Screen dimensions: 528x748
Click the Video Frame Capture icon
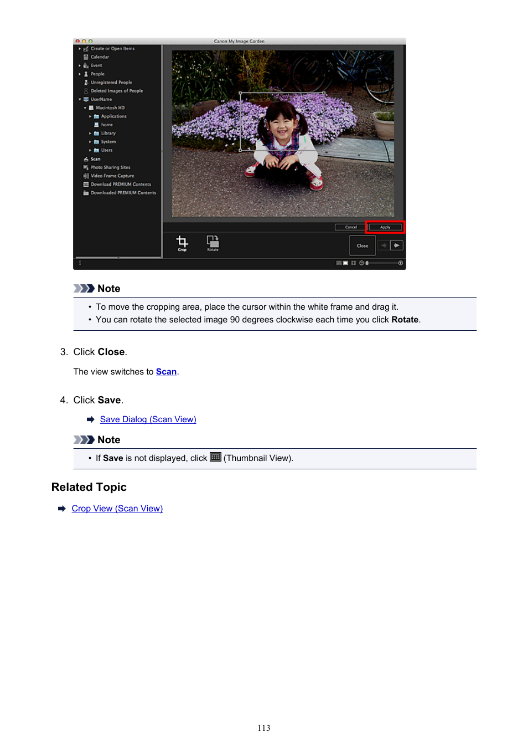pyautogui.click(x=86, y=176)
